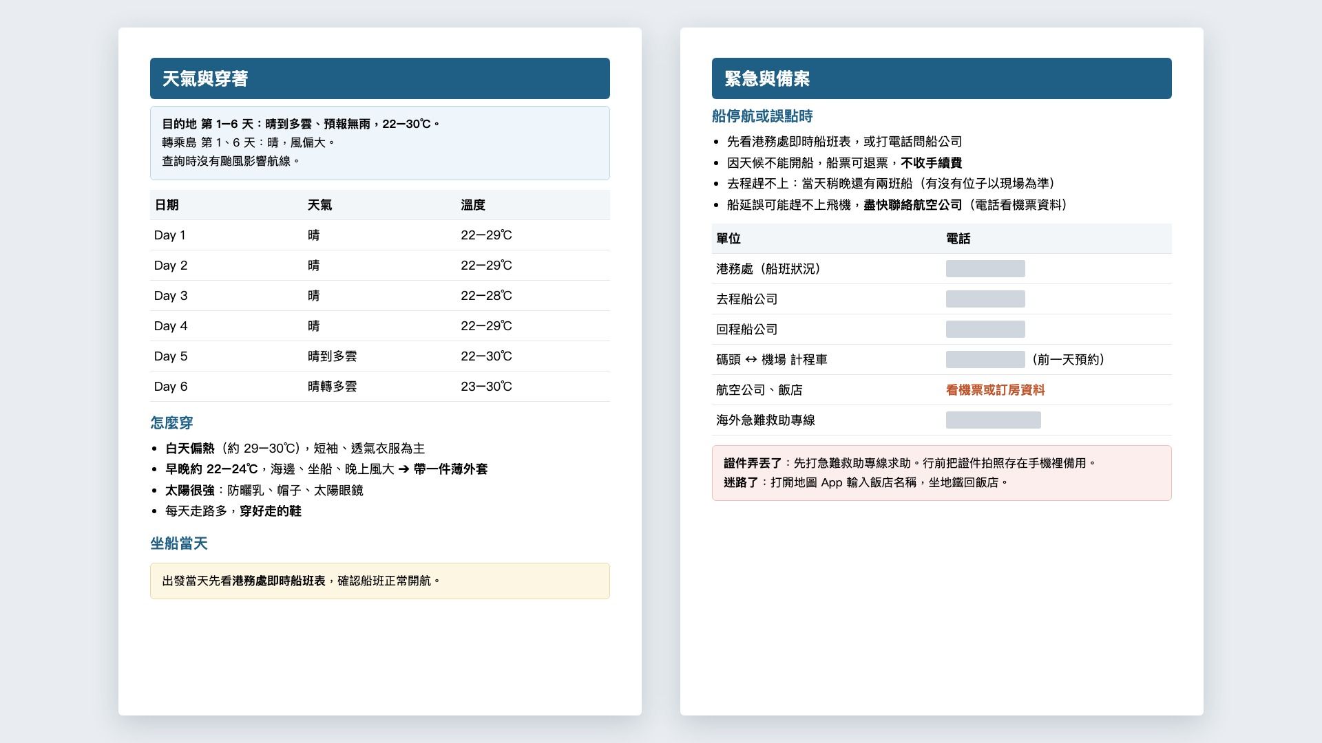Image resolution: width=1322 pixels, height=743 pixels.
Task: Click the 港務處即時船班表 bold text in yellow note
Action: click(279, 581)
